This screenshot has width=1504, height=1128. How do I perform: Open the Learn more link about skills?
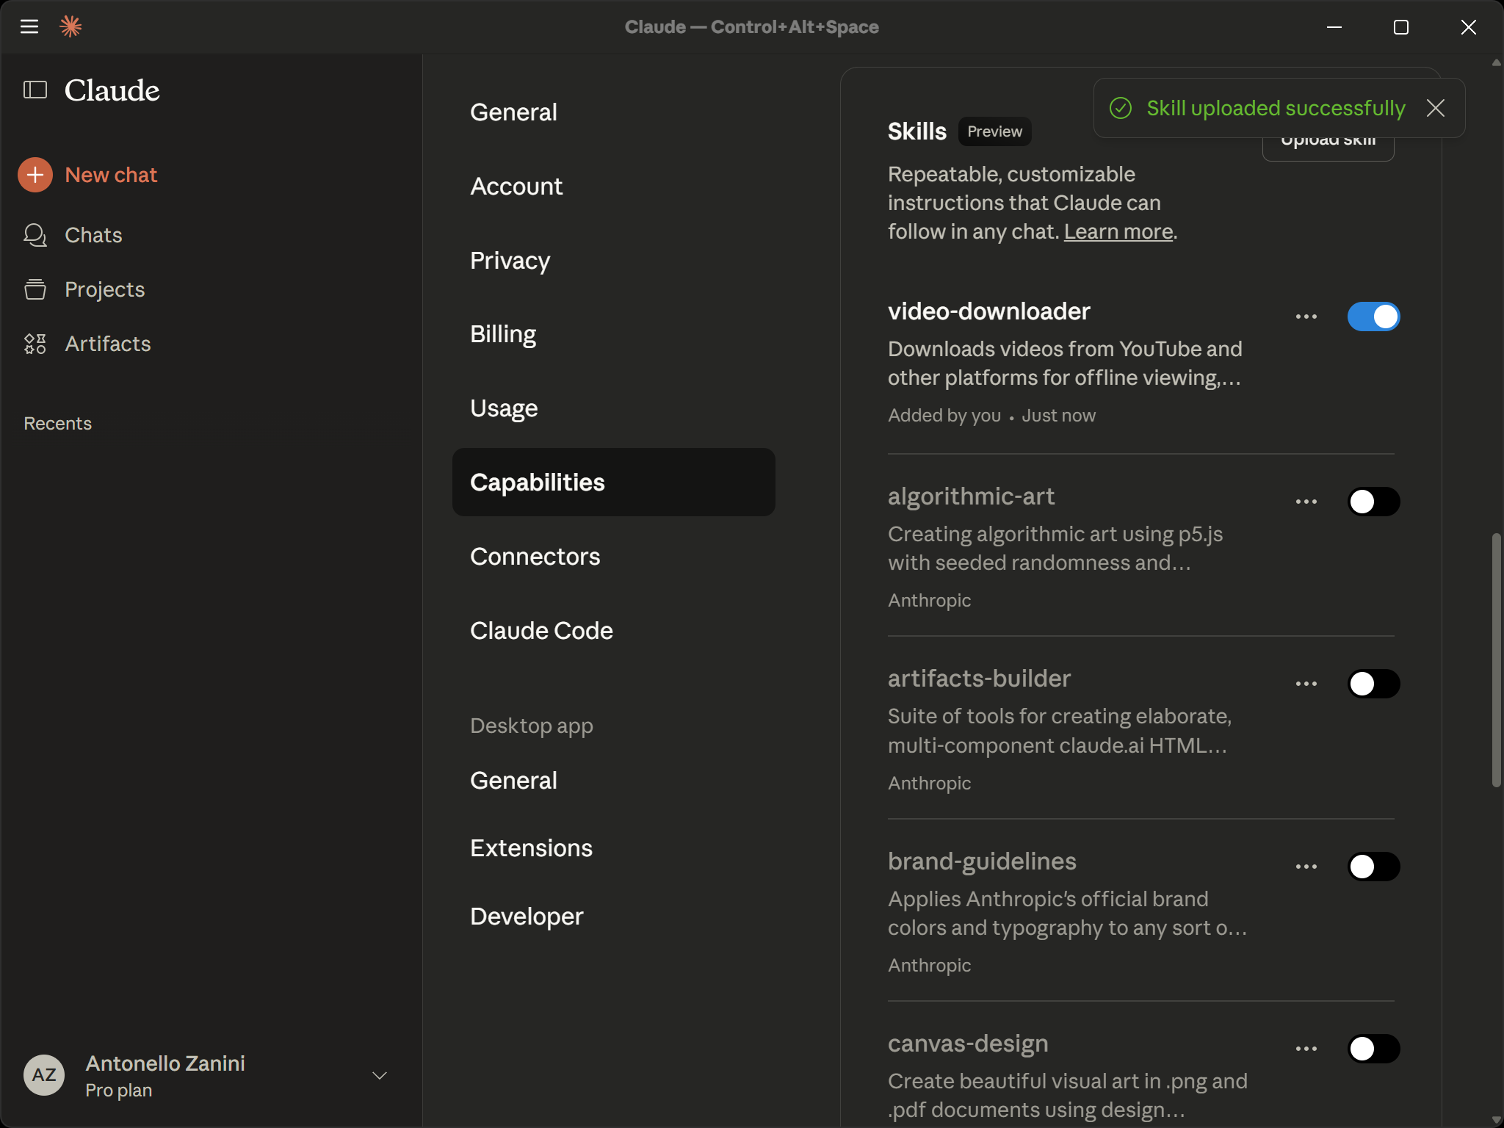click(1118, 231)
